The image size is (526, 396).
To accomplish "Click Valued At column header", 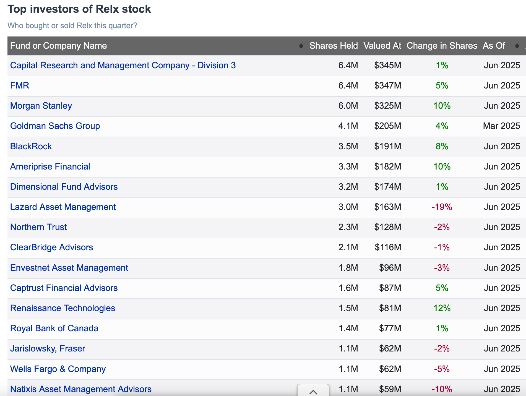I will tap(382, 46).
